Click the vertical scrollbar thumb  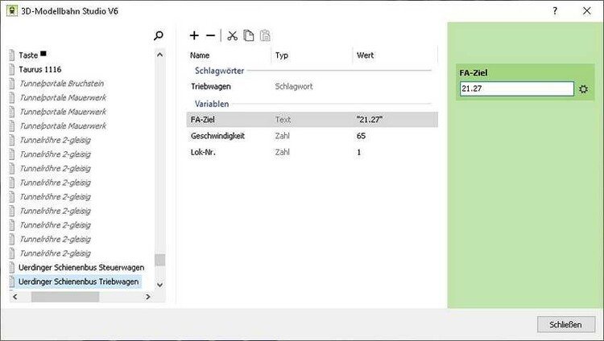(x=160, y=260)
